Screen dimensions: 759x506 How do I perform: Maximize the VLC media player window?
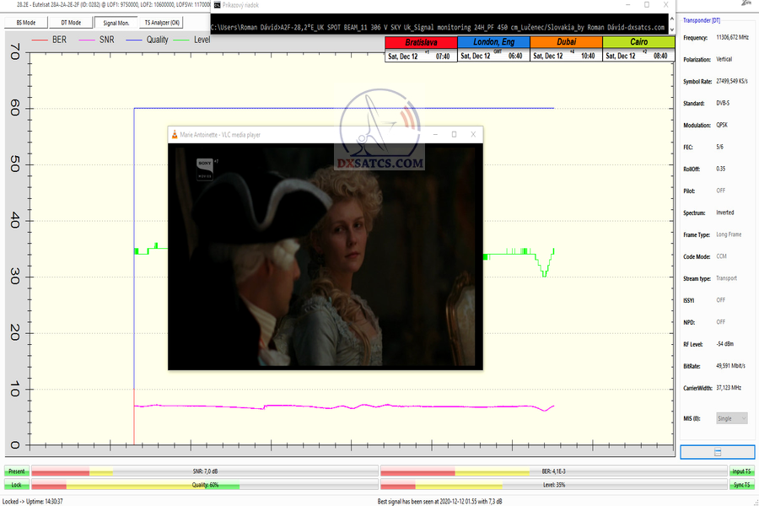coord(454,134)
